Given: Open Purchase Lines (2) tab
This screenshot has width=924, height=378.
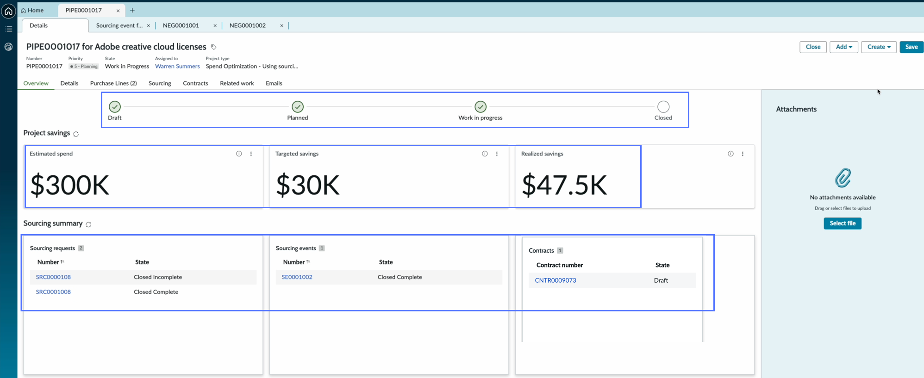Looking at the screenshot, I should 113,83.
